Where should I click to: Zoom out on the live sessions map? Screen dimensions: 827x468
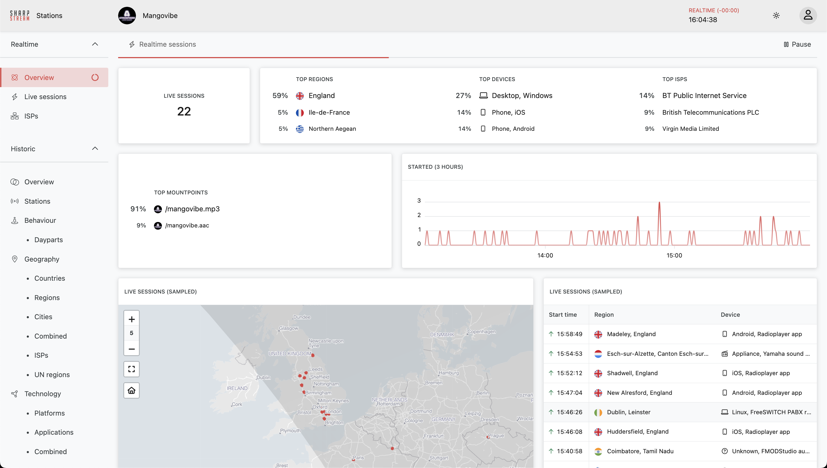point(131,349)
